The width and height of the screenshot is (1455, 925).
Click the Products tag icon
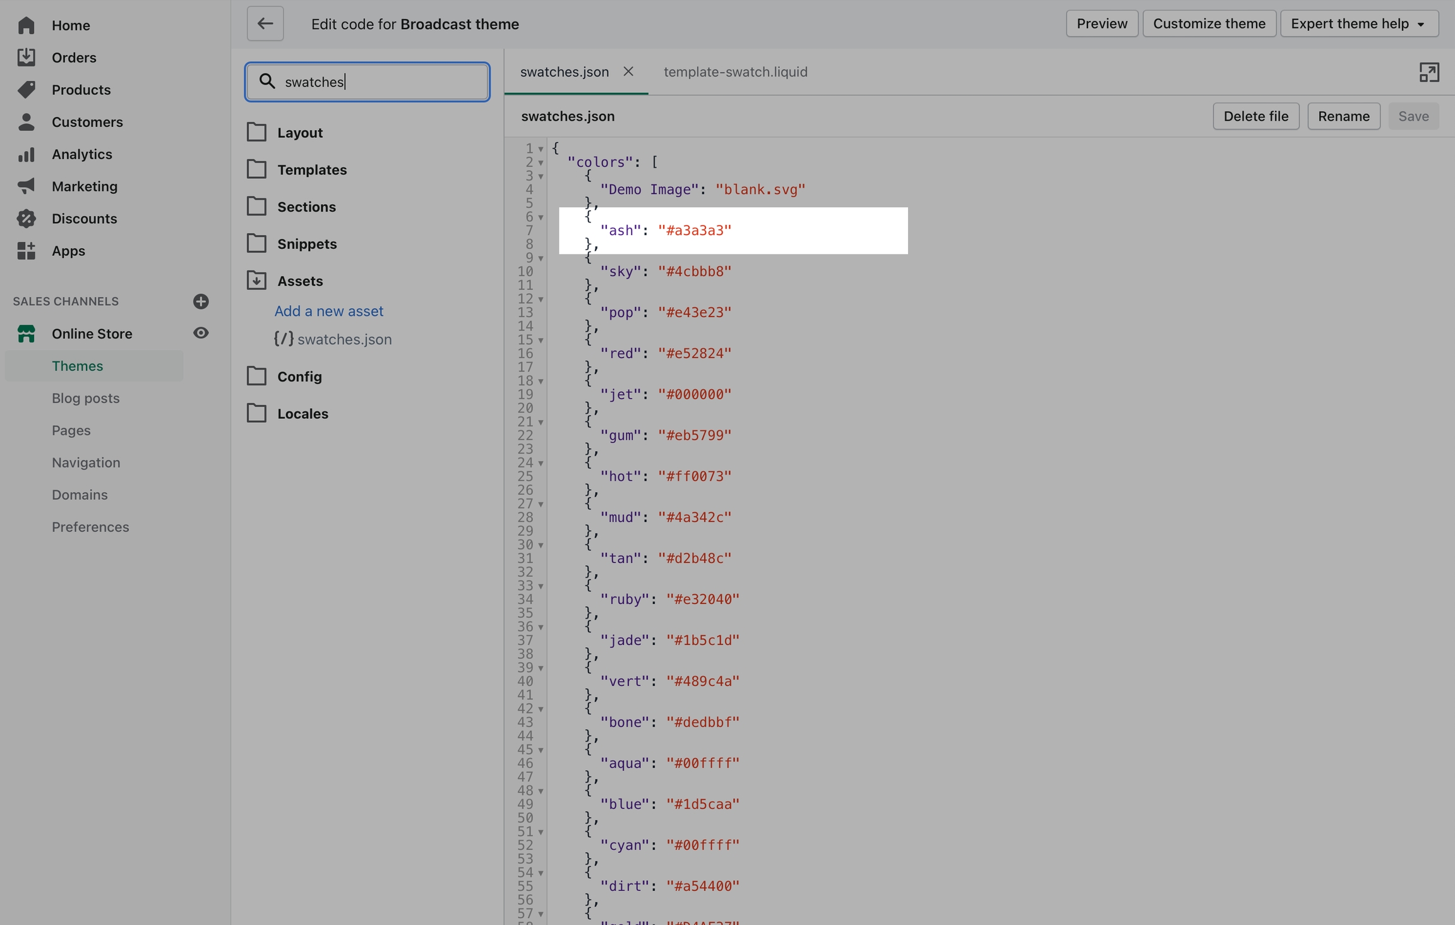point(26,90)
